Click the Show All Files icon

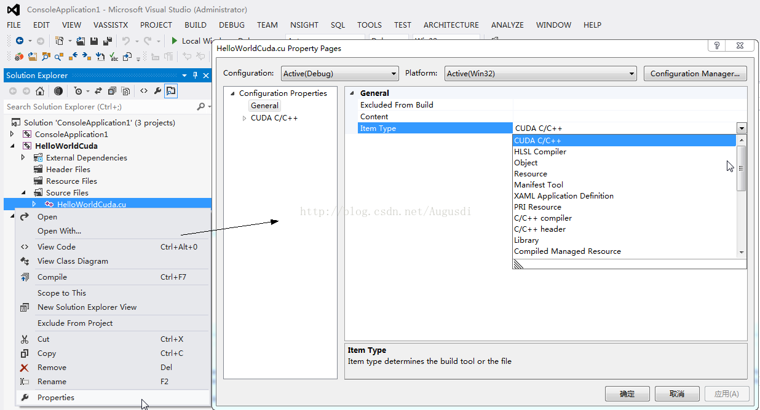tap(125, 91)
